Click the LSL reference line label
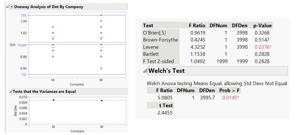This screenshot has width=298, height=135. click(24, 74)
